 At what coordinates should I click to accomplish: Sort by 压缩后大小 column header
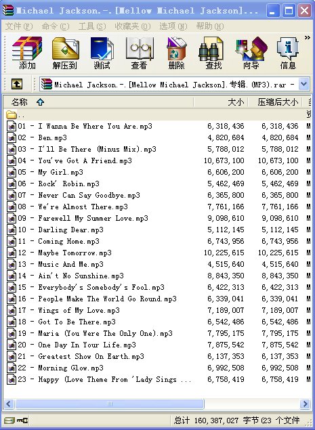pos(275,102)
